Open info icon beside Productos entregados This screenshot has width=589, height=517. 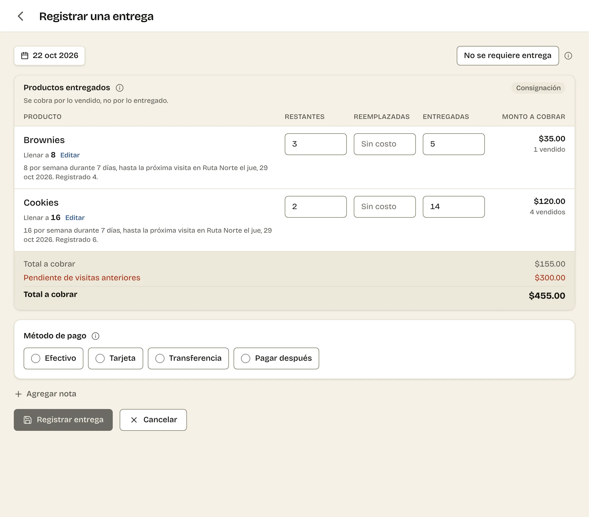point(120,88)
